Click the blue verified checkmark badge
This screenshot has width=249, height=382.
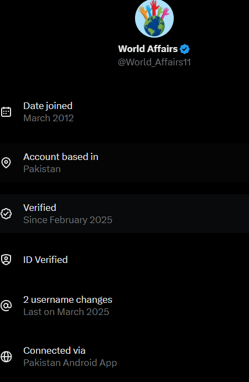pyautogui.click(x=185, y=49)
